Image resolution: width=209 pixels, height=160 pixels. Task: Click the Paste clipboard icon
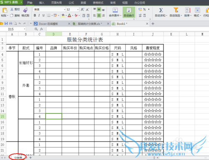pyautogui.click(x=5, y=10)
